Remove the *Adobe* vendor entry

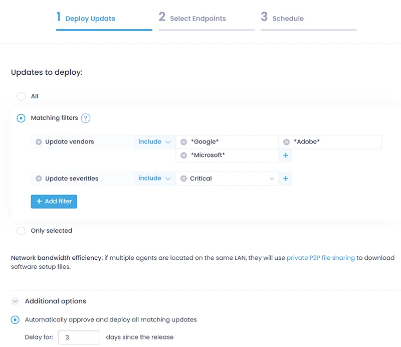pyautogui.click(x=286, y=142)
